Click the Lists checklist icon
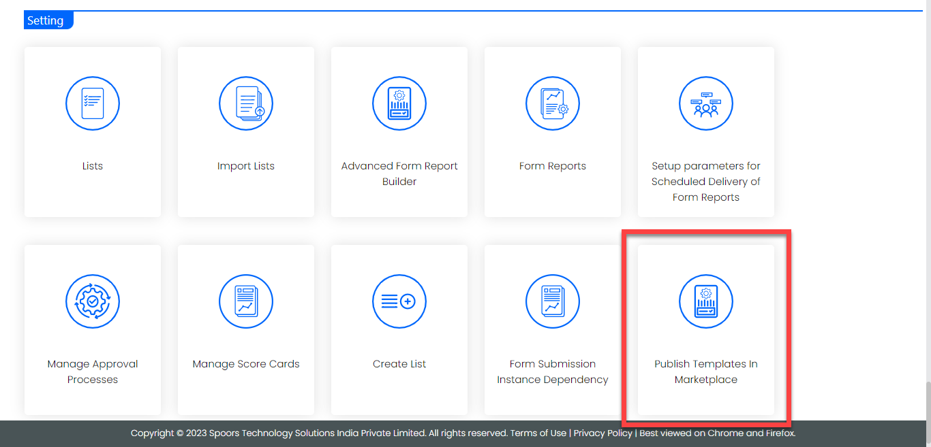Image resolution: width=931 pixels, height=447 pixels. (93, 103)
